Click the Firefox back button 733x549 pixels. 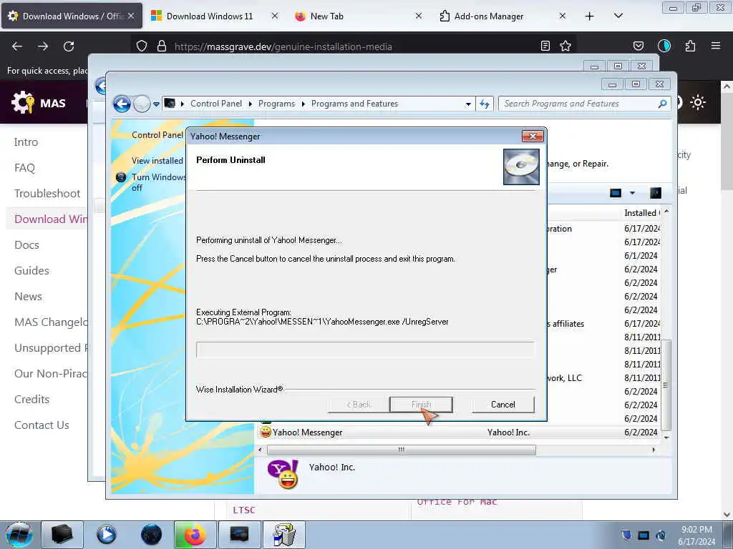(x=17, y=46)
